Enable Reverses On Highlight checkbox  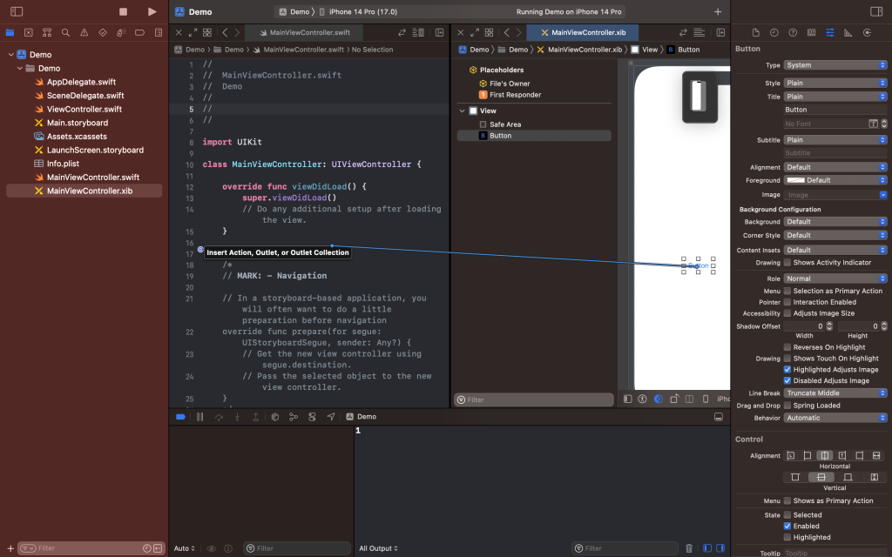[787, 347]
